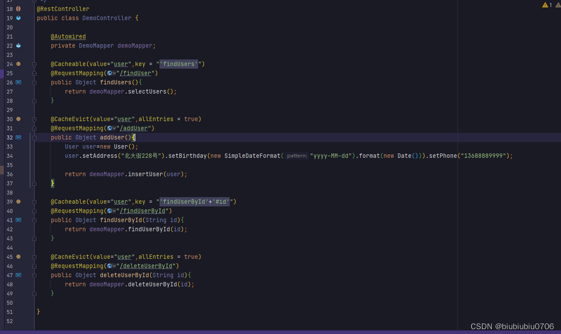Open the globe URL dropdown before "/findUser"

click(111, 73)
